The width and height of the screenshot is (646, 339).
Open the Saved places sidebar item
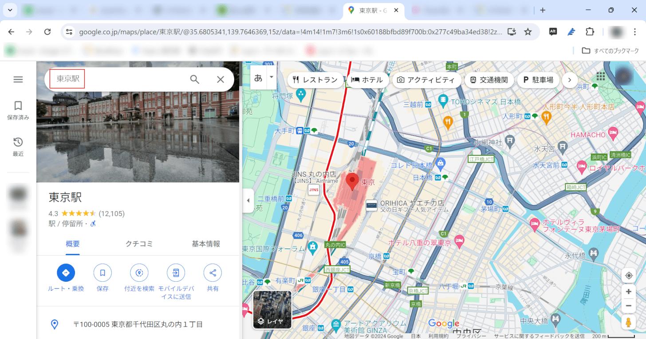[x=18, y=110]
